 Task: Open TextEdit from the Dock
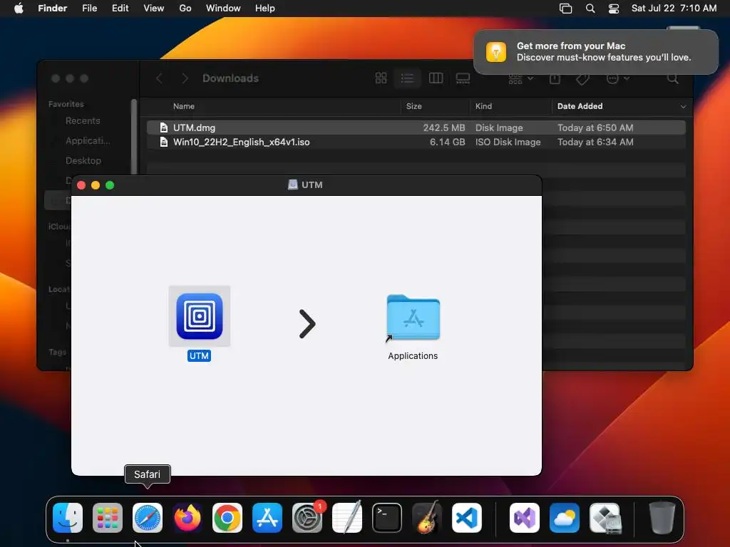347,518
